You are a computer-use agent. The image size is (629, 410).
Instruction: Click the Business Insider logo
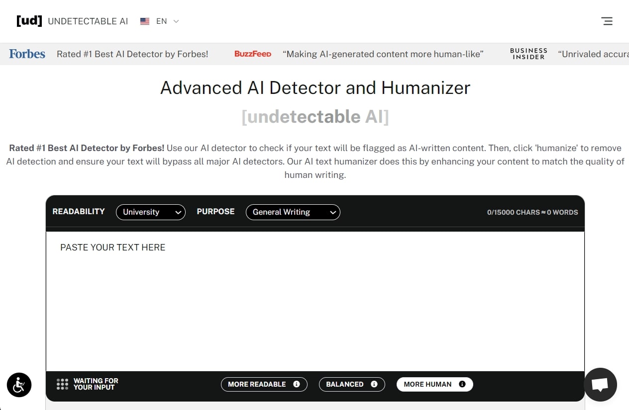[528, 54]
